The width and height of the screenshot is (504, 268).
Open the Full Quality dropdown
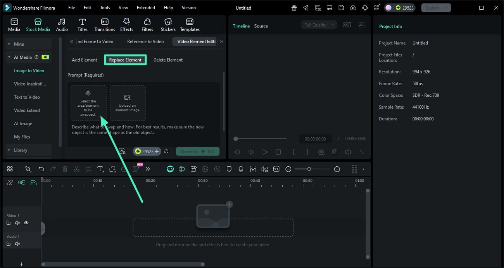319,25
